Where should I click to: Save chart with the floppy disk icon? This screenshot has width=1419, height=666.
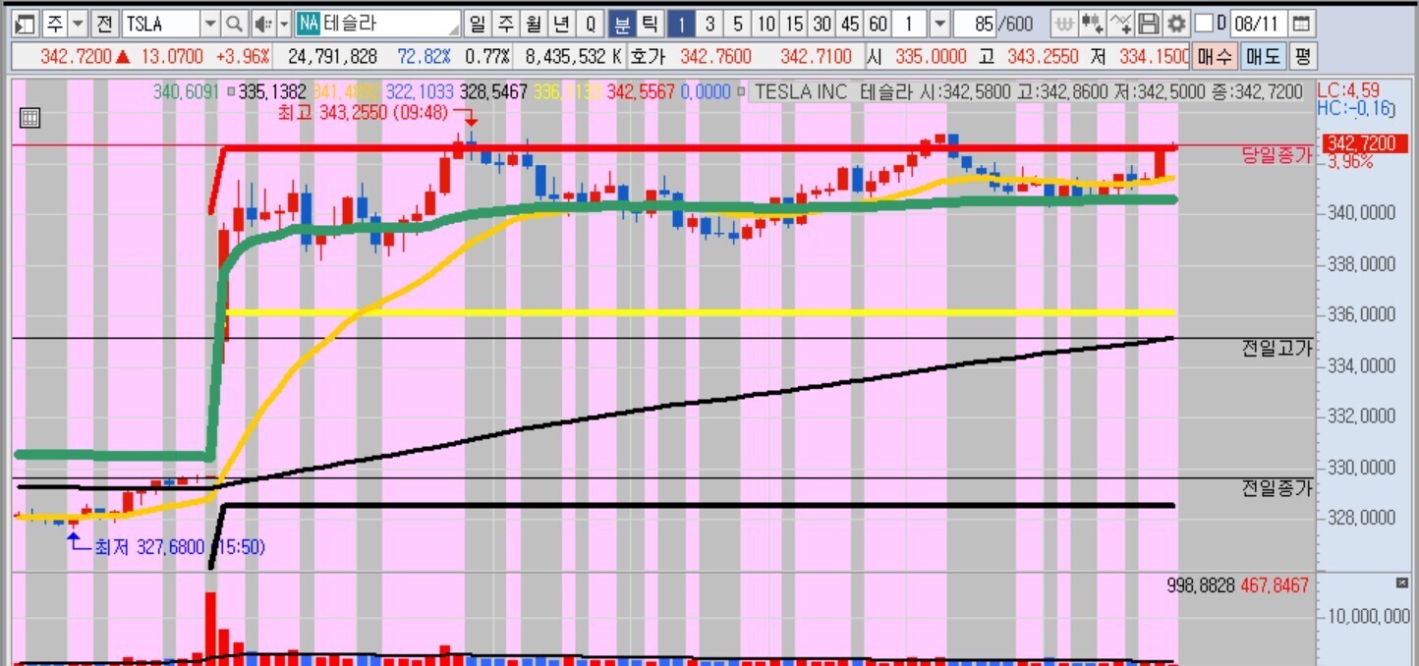1148,23
